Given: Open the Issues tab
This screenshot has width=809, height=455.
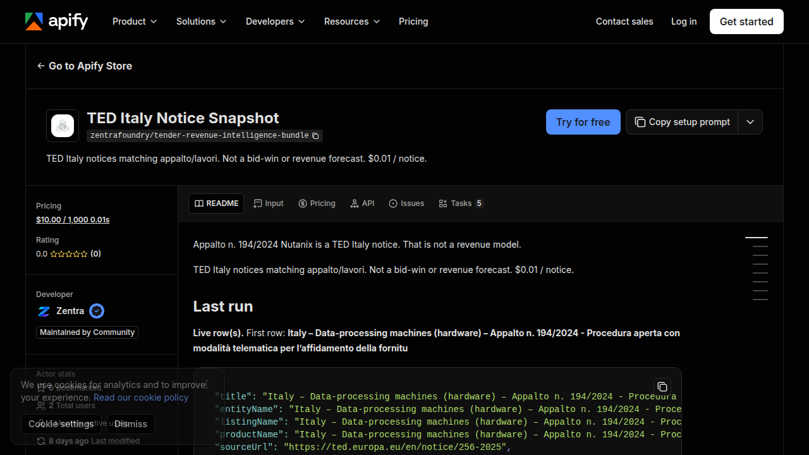Looking at the screenshot, I should pos(406,203).
